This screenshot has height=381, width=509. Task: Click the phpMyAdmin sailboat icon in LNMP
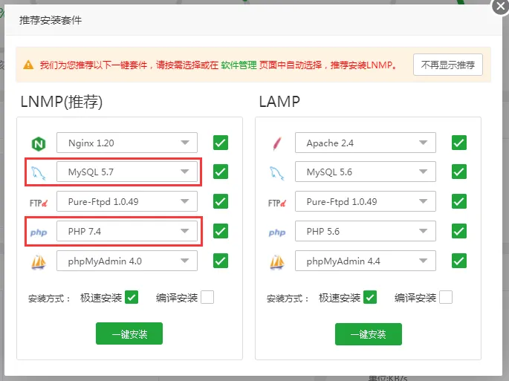[39, 262]
